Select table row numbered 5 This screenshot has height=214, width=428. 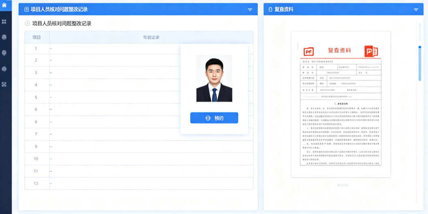pyautogui.click(x=139, y=97)
